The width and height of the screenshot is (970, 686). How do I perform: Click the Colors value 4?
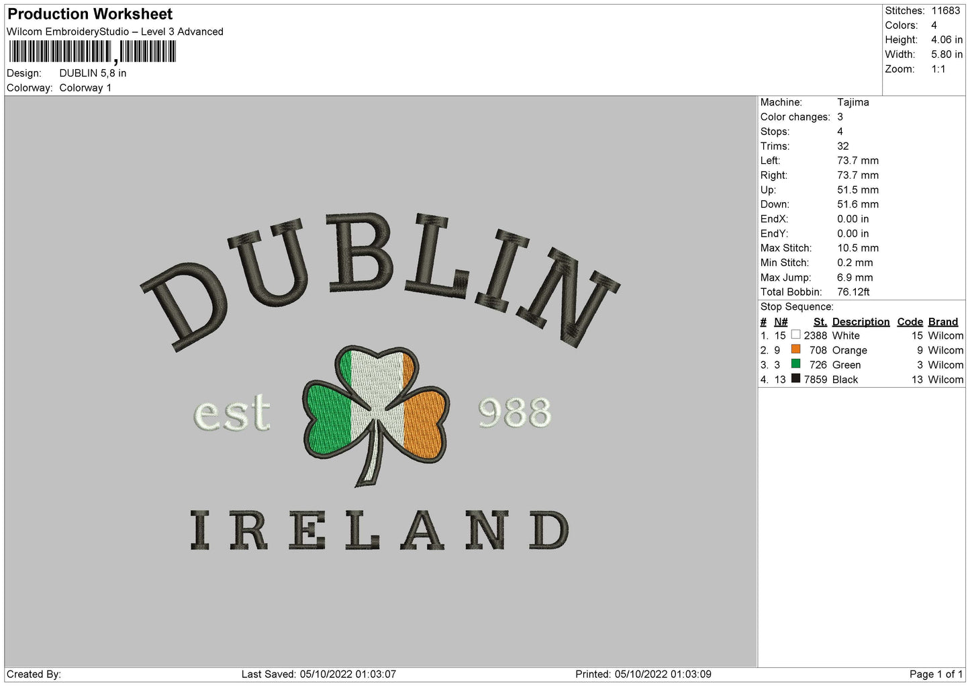click(x=934, y=26)
